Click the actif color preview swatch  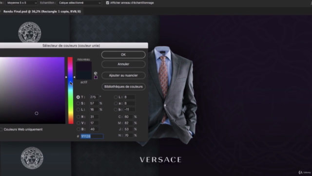tap(84, 75)
